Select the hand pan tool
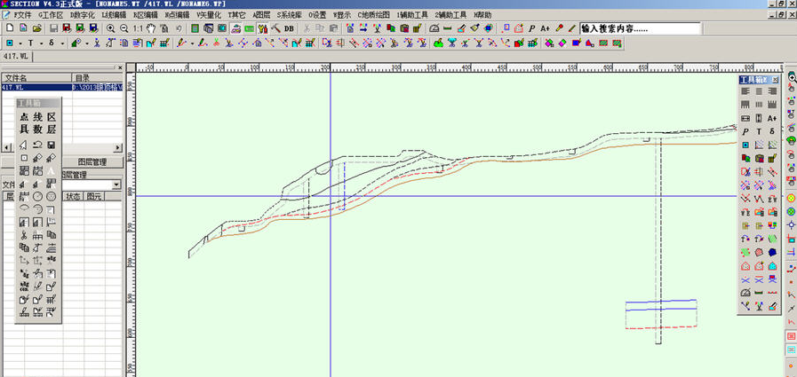Viewport: 797px width, 377px height. 152,28
